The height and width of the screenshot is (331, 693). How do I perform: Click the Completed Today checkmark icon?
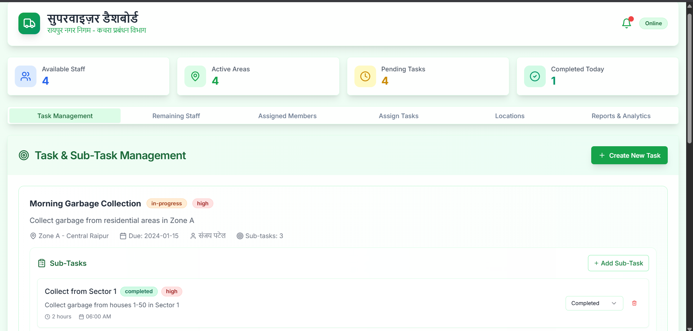535,76
